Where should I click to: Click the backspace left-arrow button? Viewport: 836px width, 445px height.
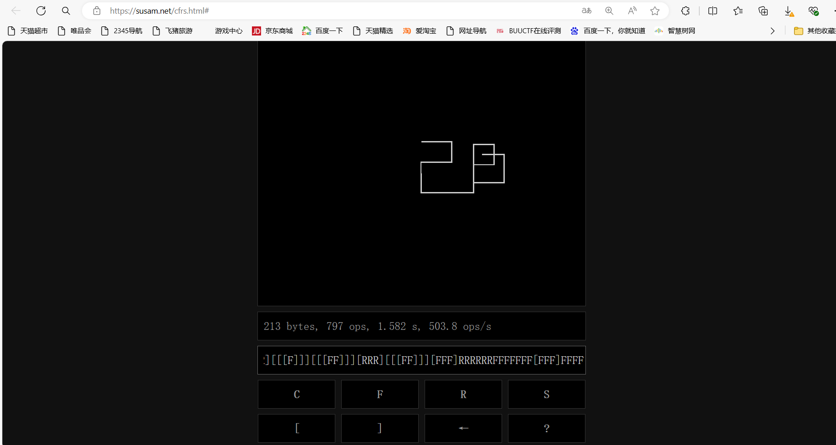[463, 428]
